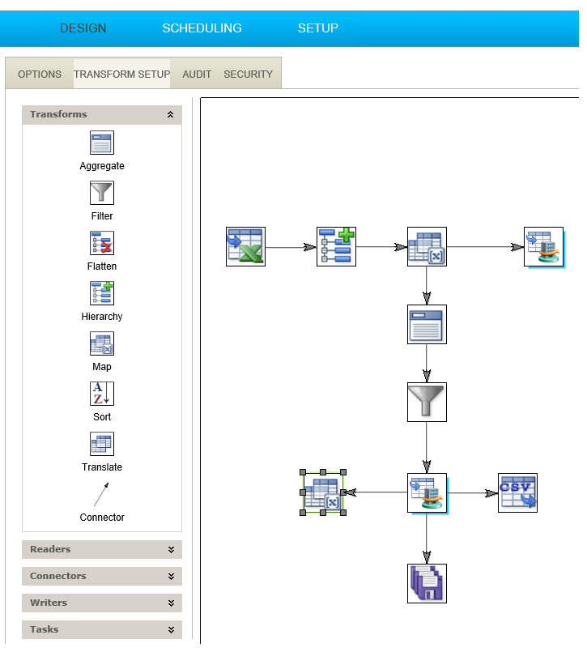Viewport: 587px width, 652px height.
Task: Click the Sort A-Z transform icon
Action: 102,394
